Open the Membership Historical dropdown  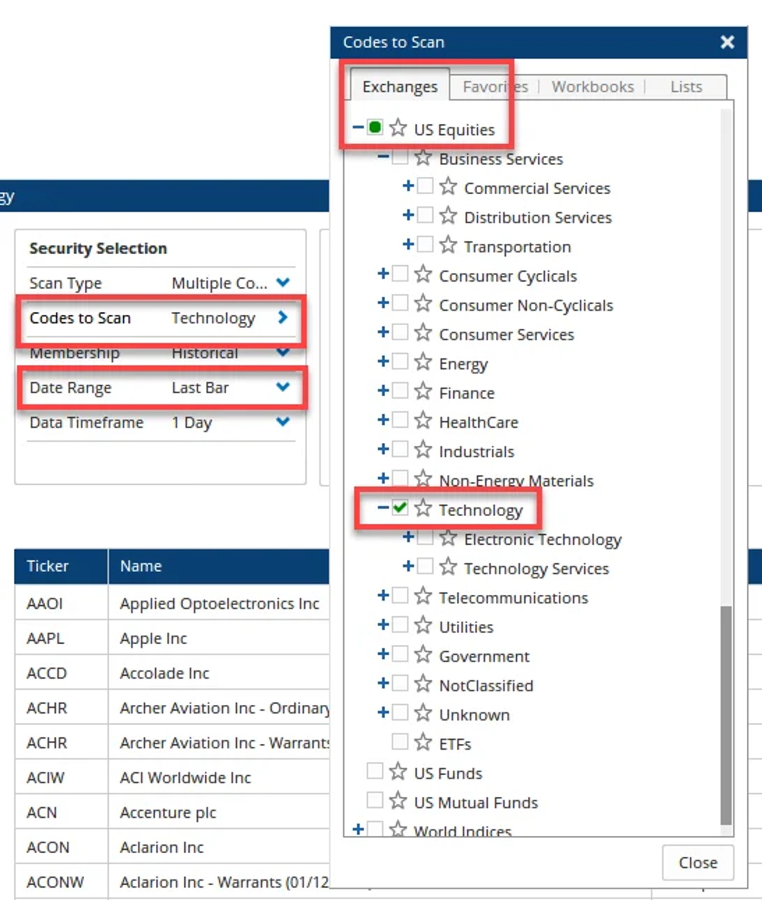point(283,352)
